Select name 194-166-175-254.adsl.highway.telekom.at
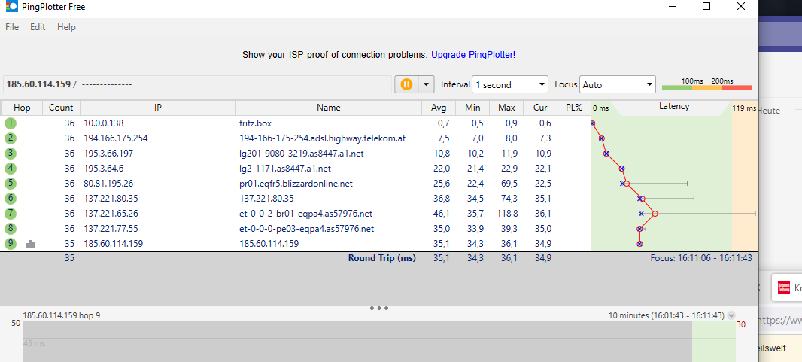 (x=322, y=138)
